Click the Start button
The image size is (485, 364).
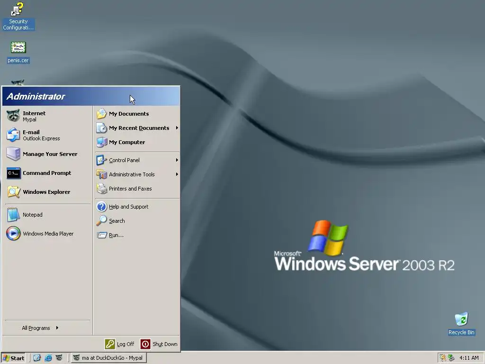pyautogui.click(x=13, y=358)
